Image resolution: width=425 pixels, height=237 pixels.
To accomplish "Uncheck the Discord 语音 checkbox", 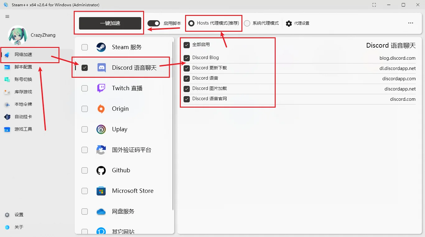I will tap(187, 78).
